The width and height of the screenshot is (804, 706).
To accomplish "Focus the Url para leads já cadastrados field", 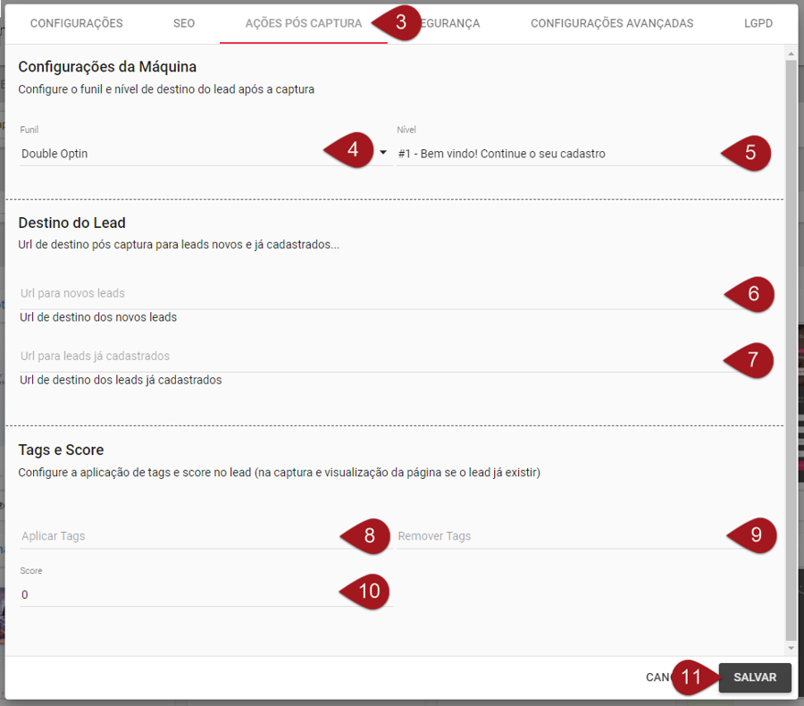I will pos(357,357).
